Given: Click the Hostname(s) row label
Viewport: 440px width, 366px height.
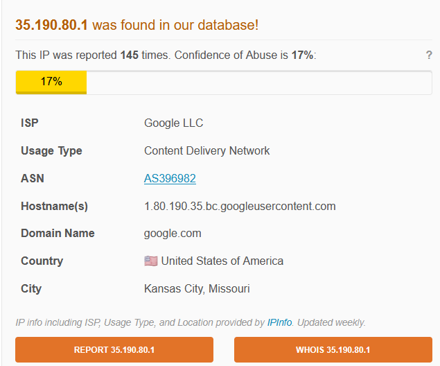Looking at the screenshot, I should 54,207.
